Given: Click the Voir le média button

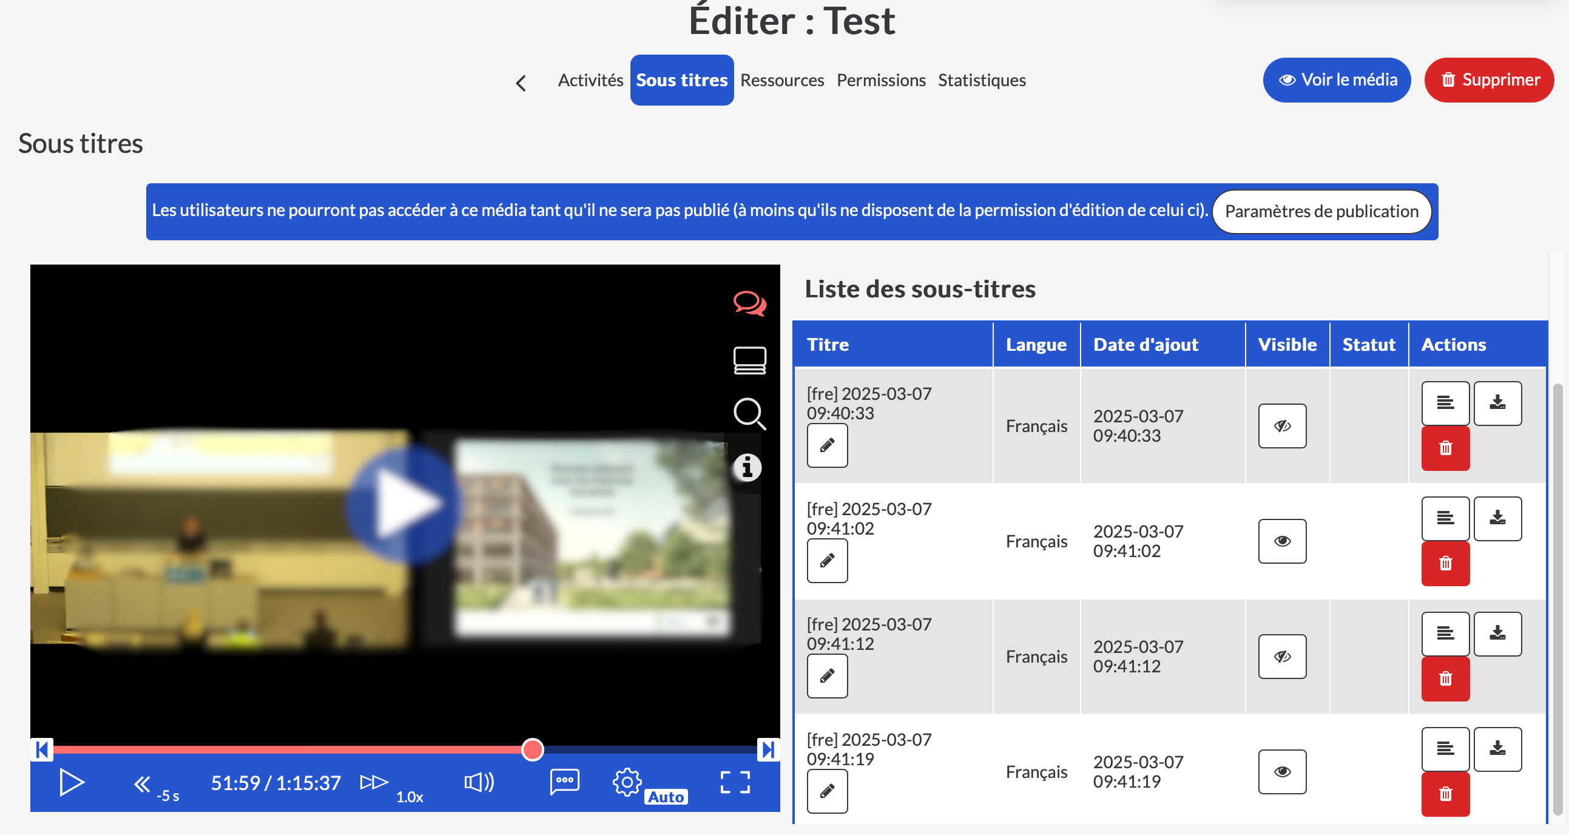Looking at the screenshot, I should coord(1337,79).
